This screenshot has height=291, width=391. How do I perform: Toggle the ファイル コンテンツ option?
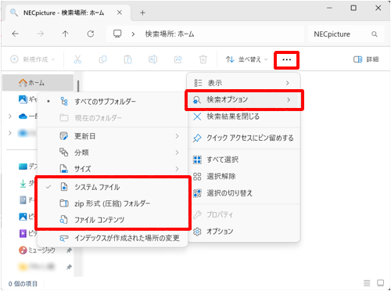pos(113,220)
